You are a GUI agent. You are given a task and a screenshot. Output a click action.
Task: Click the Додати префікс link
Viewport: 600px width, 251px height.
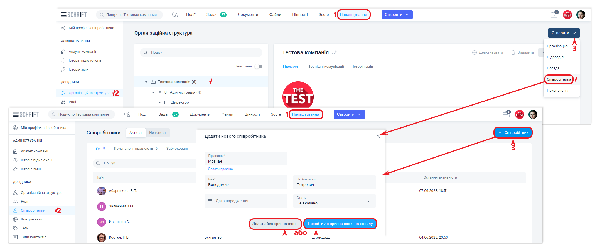click(220, 169)
